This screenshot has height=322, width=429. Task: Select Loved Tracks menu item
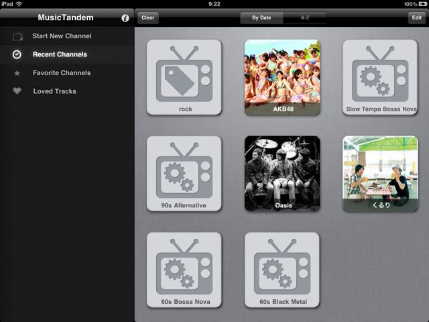(x=67, y=91)
